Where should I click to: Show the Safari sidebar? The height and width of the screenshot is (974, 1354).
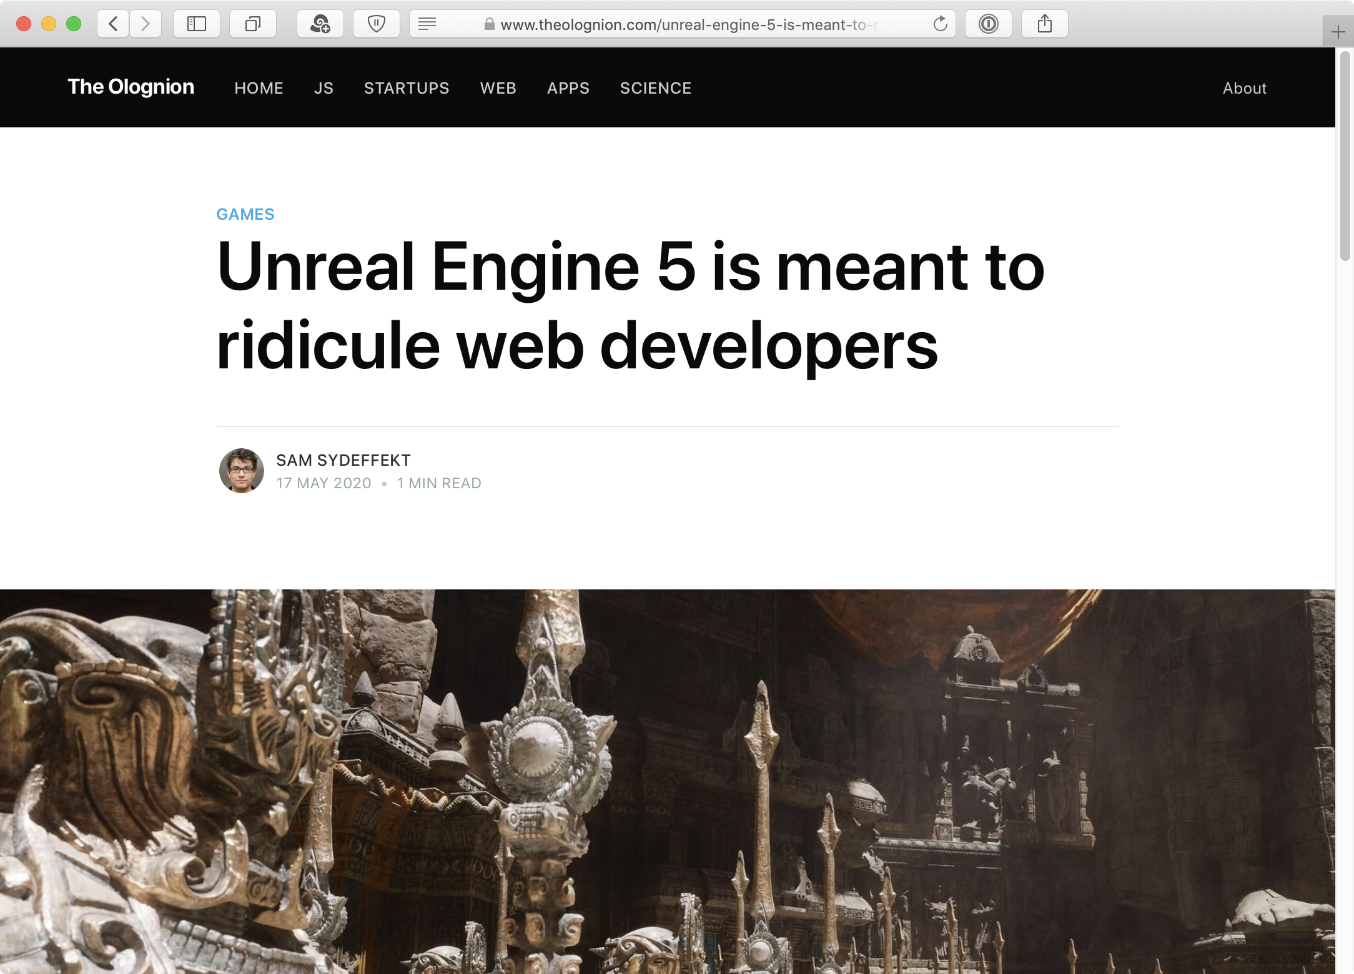click(x=197, y=24)
